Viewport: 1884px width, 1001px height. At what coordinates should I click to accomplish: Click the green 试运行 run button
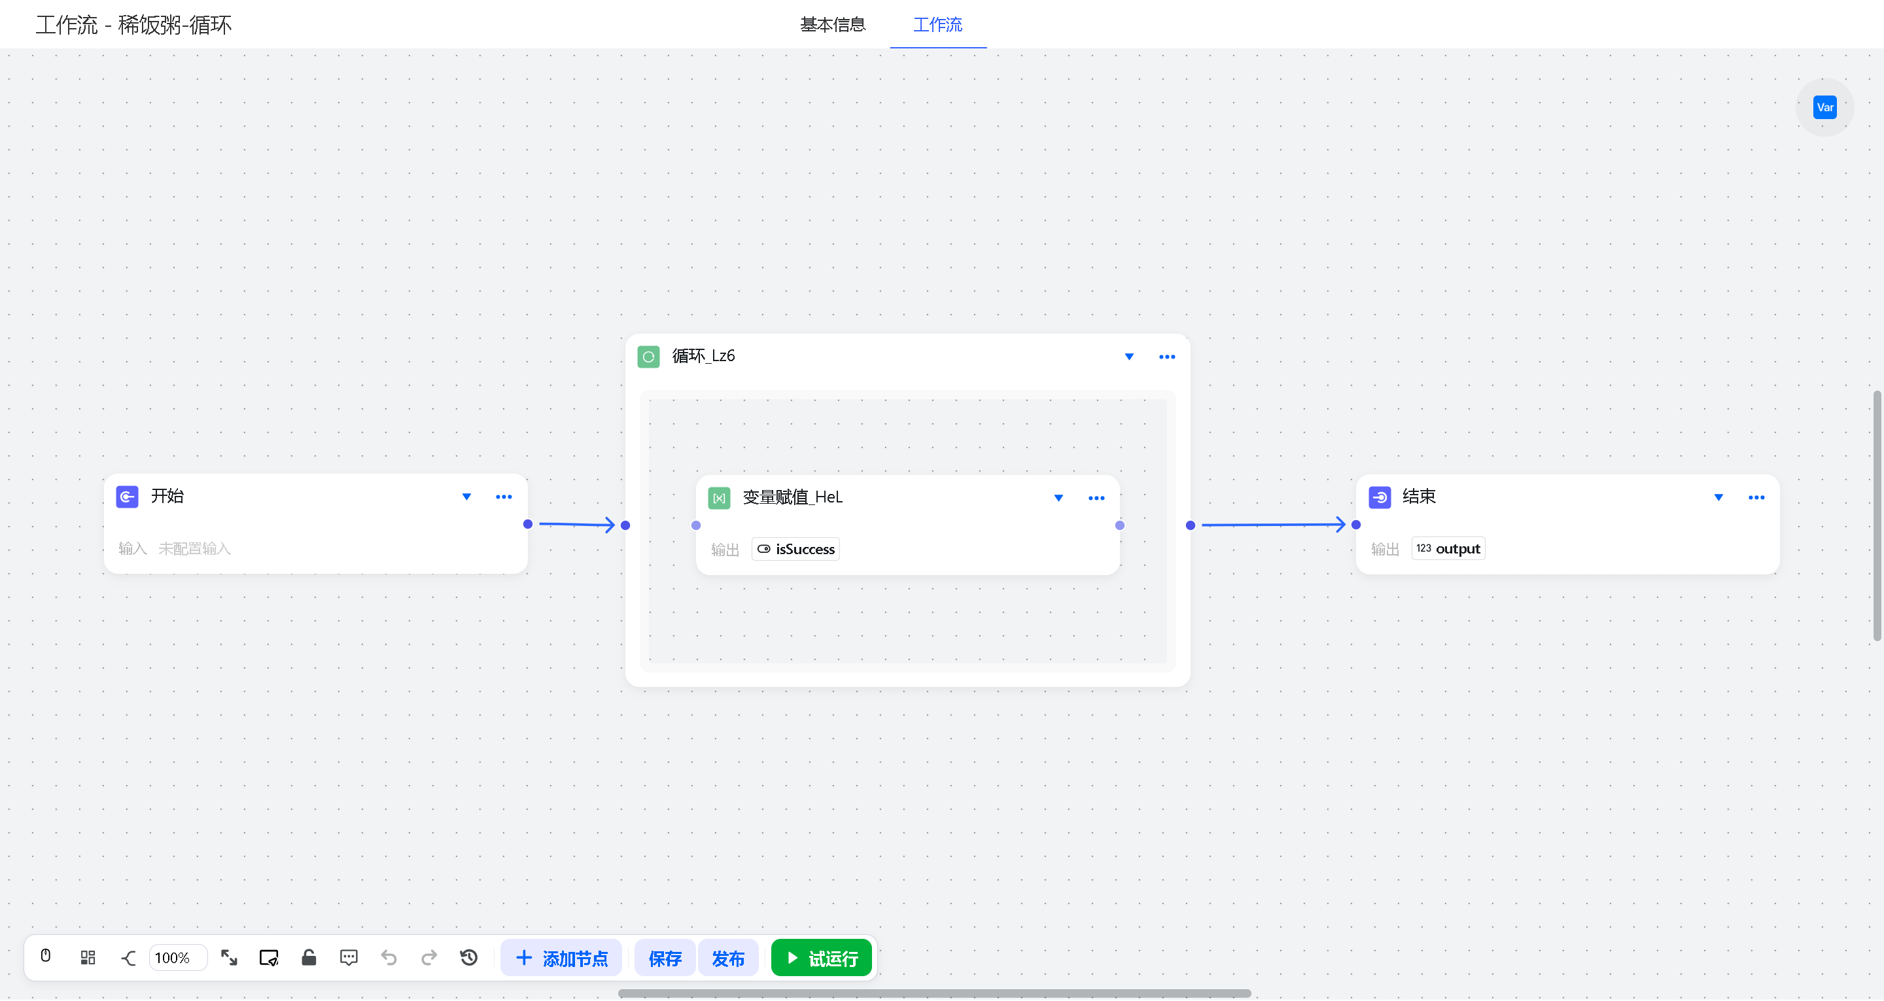(x=822, y=958)
